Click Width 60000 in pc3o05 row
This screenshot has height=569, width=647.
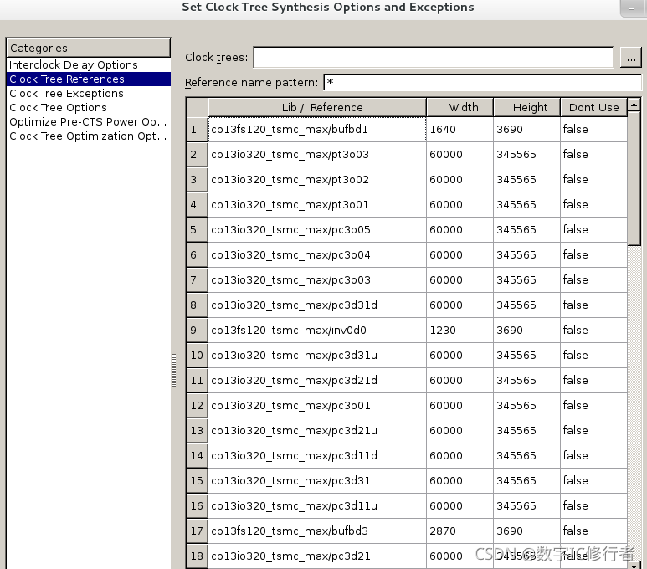[460, 229]
